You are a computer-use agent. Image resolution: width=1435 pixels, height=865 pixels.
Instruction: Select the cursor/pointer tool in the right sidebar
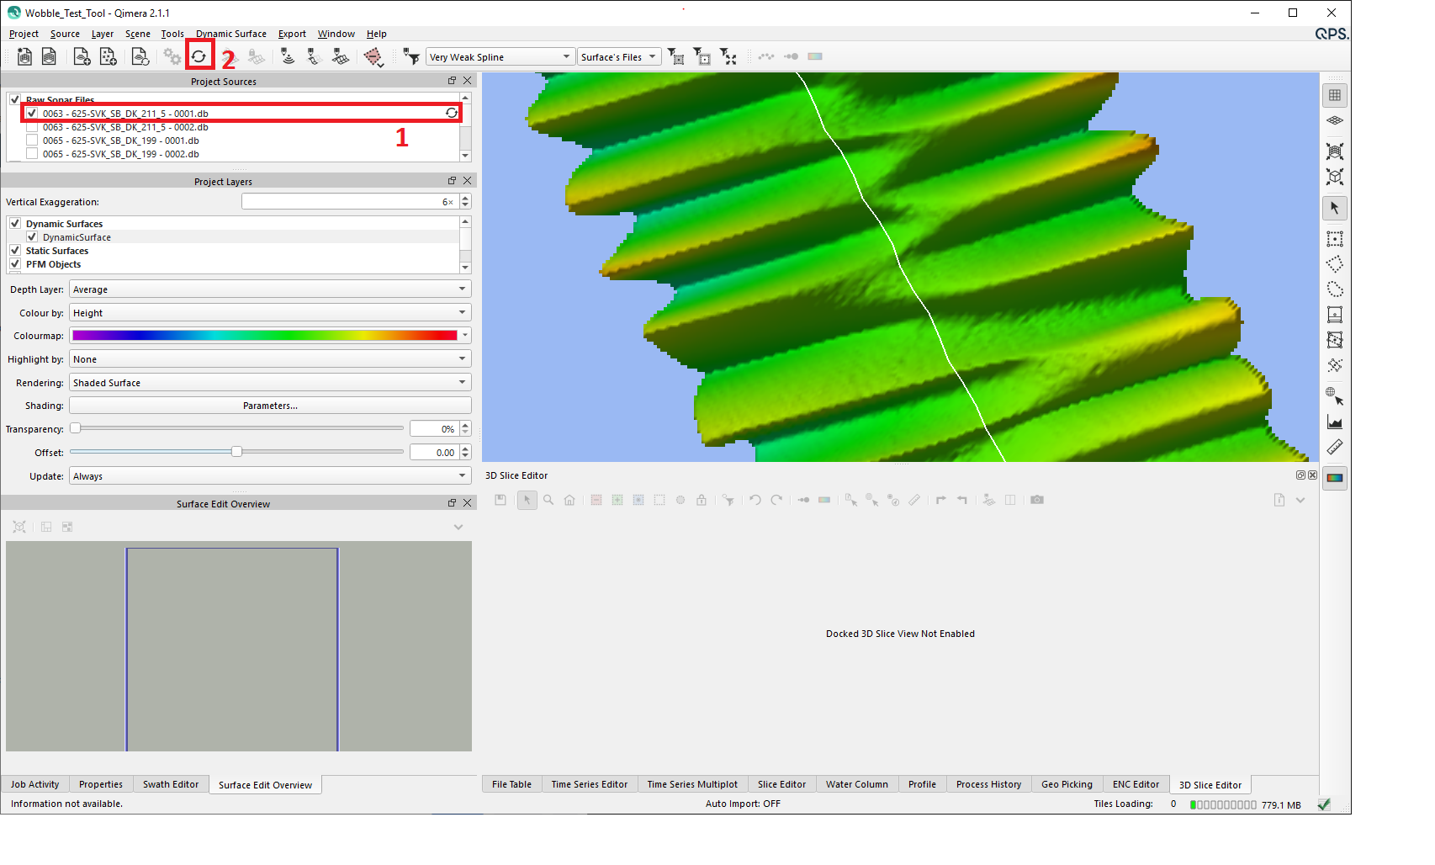pyautogui.click(x=1335, y=208)
